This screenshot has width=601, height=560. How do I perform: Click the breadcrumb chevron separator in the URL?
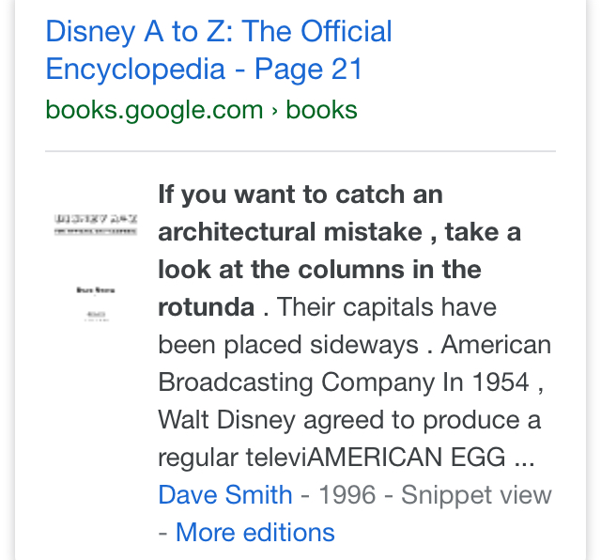coord(274,111)
